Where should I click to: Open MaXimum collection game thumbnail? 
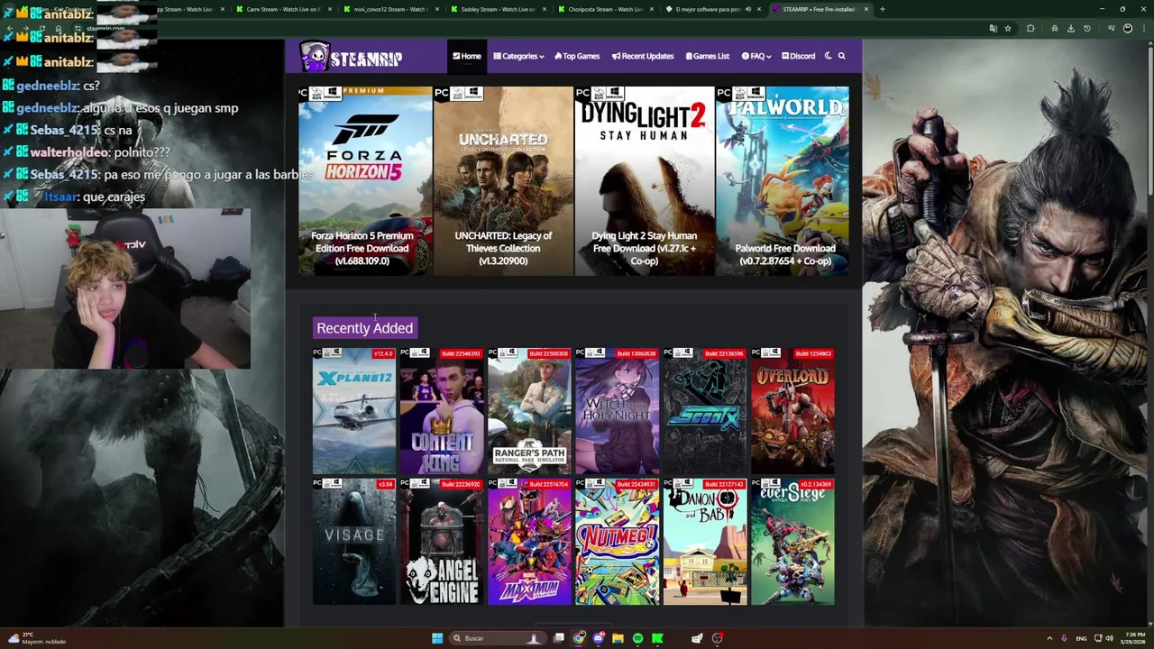click(x=529, y=542)
